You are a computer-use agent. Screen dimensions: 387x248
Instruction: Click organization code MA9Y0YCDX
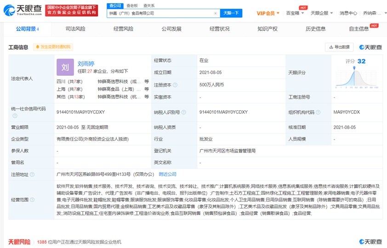point(347,112)
